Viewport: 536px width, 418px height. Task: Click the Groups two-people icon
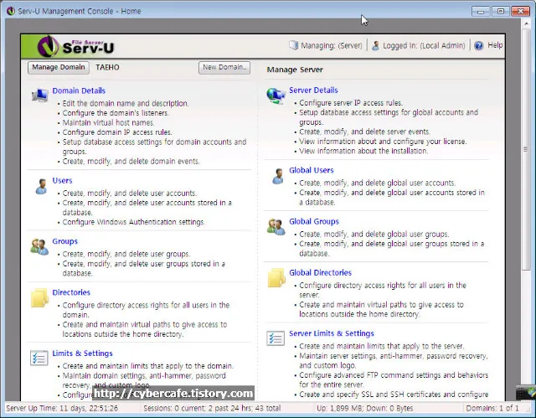(39, 246)
